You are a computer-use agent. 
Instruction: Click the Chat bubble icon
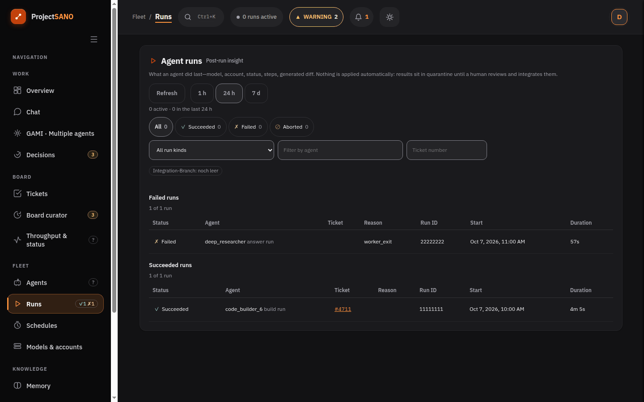click(x=17, y=112)
